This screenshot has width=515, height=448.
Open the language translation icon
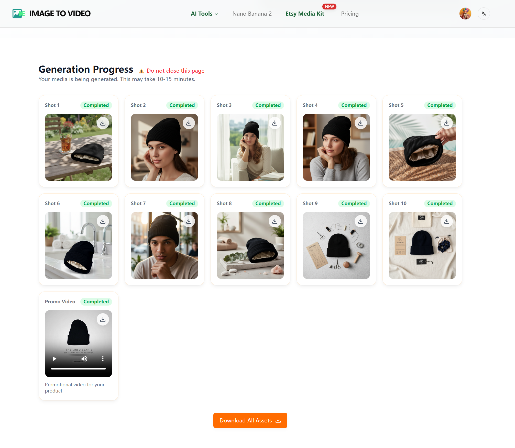[x=484, y=14]
